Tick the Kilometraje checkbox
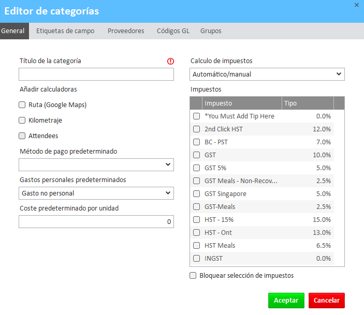The height and width of the screenshot is (315, 364). (22, 121)
